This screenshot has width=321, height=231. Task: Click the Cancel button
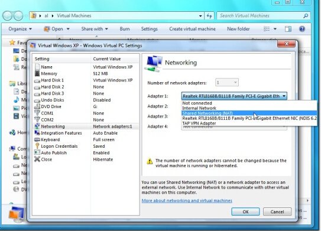pyautogui.click(x=277, y=212)
